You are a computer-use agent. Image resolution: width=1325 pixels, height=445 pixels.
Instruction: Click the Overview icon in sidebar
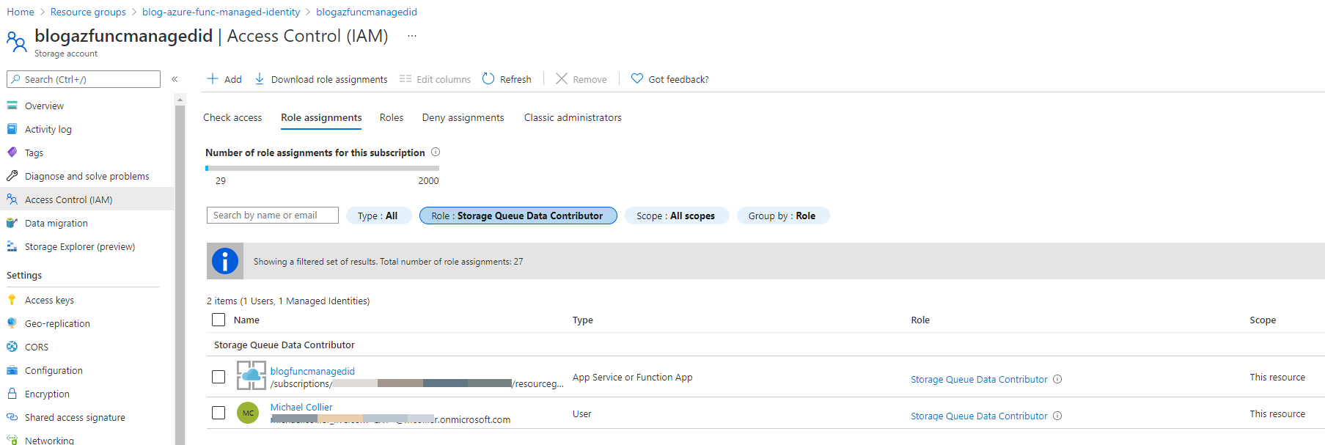[12, 106]
